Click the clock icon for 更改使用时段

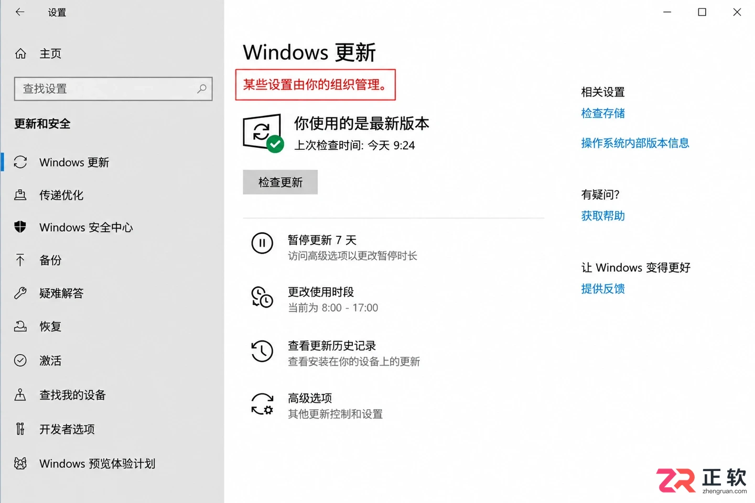click(262, 297)
